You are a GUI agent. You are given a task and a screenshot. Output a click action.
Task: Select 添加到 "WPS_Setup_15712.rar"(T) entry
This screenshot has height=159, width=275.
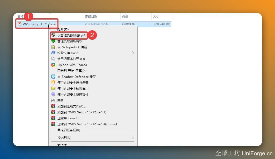coord(82,112)
